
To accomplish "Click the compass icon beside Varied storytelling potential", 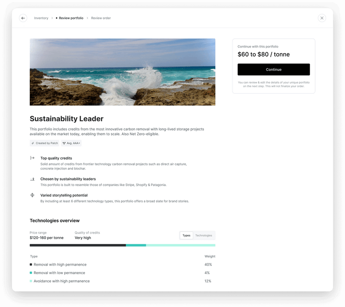I will click(x=32, y=195).
